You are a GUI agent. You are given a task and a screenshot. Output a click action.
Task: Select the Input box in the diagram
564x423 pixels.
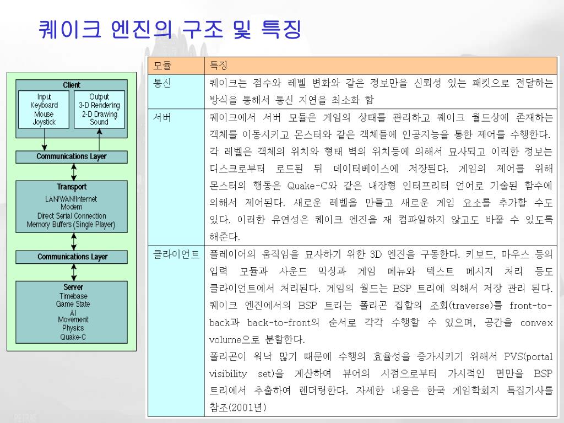44,110
